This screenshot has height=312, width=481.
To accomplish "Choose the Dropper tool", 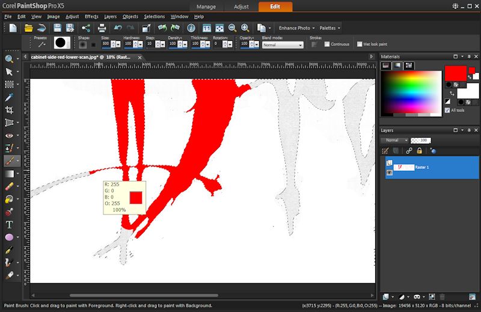I will (9, 97).
